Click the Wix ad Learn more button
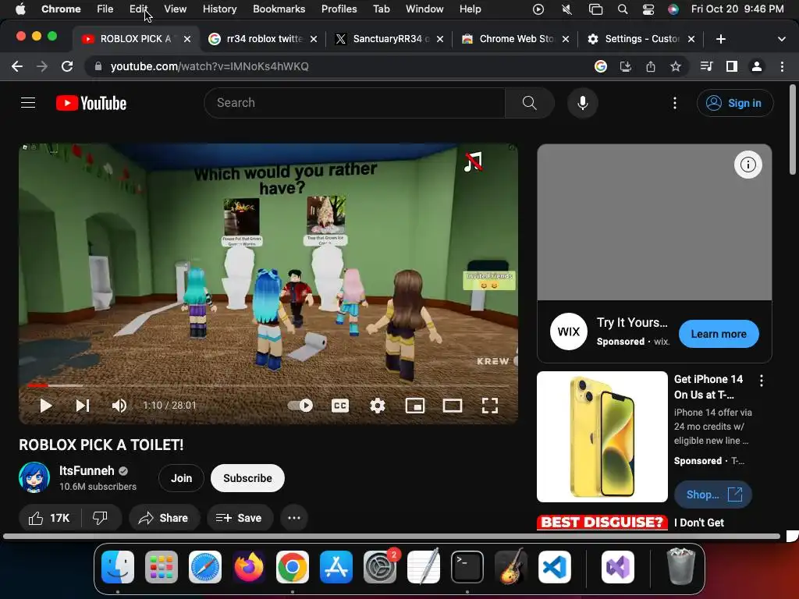Image resolution: width=799 pixels, height=599 pixels. pos(719,334)
